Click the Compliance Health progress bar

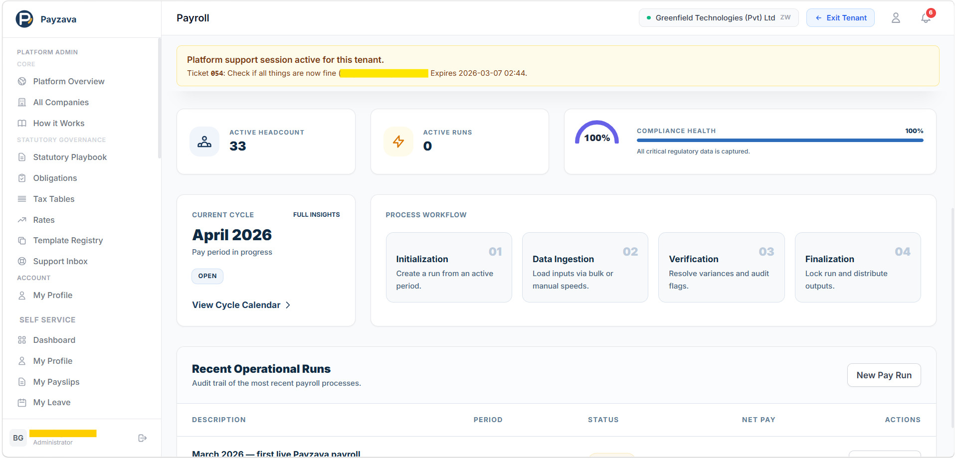pyautogui.click(x=780, y=141)
